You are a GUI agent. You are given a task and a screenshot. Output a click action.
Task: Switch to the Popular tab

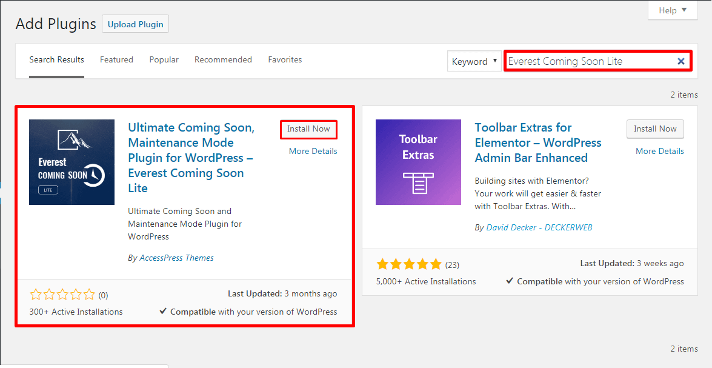click(164, 59)
